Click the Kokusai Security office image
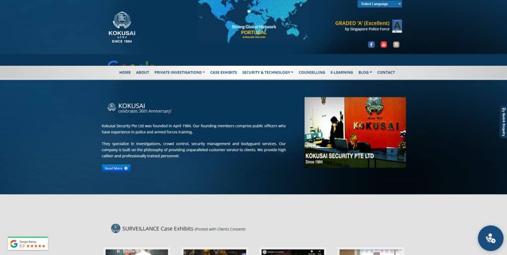The height and width of the screenshot is (255, 507). point(355,132)
